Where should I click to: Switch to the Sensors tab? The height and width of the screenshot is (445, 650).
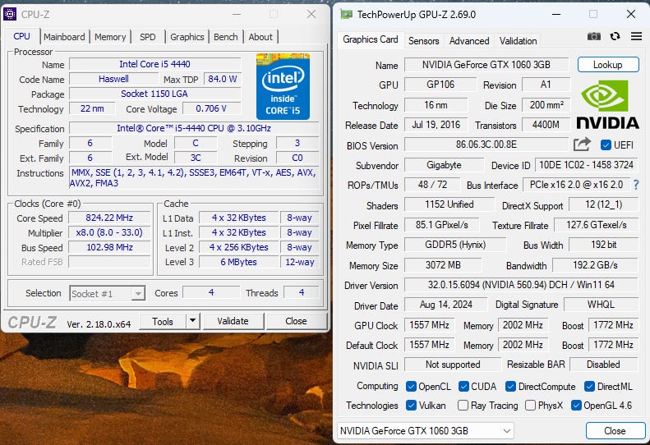tap(424, 40)
